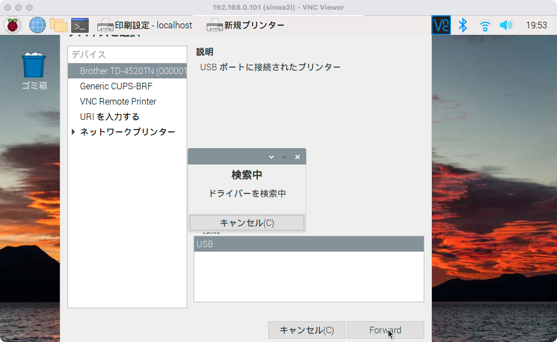The height and width of the screenshot is (342, 557).
Task: Roll up the 検索中 dialog with down chevron
Action: click(x=271, y=157)
